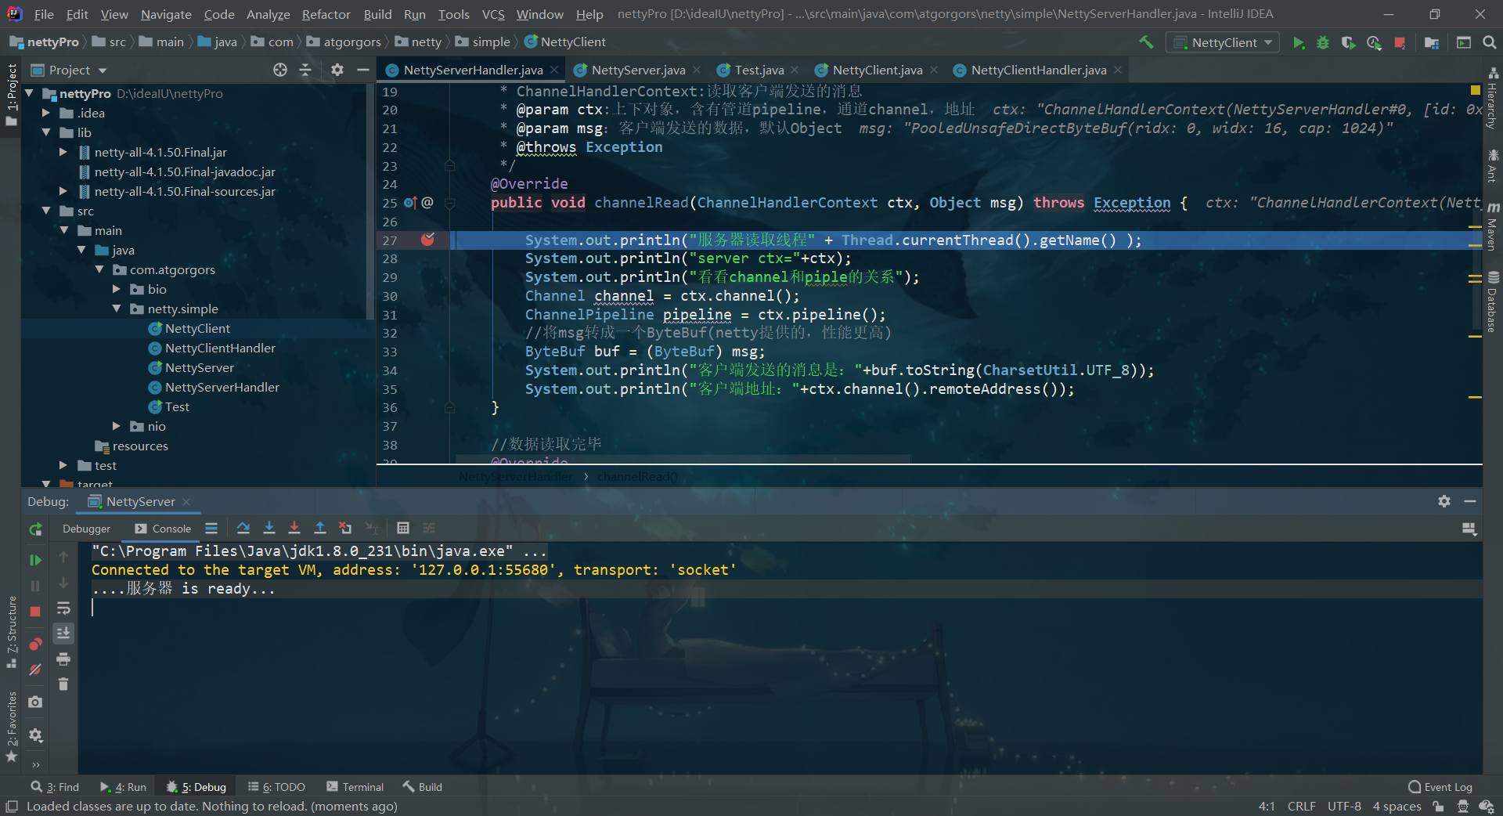This screenshot has width=1503, height=816.
Task: Open the Project view selector dropdown
Action: tap(69, 70)
